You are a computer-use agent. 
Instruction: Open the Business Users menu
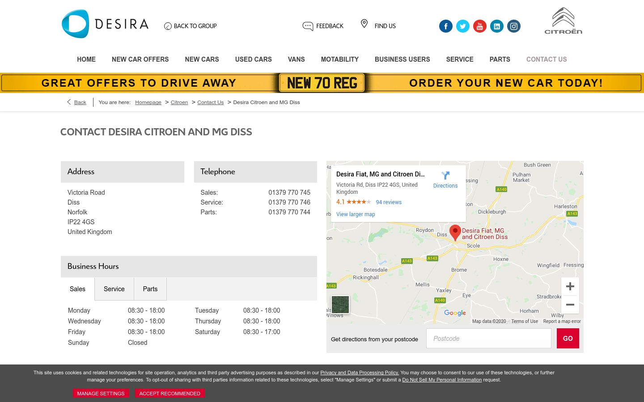pos(402,59)
